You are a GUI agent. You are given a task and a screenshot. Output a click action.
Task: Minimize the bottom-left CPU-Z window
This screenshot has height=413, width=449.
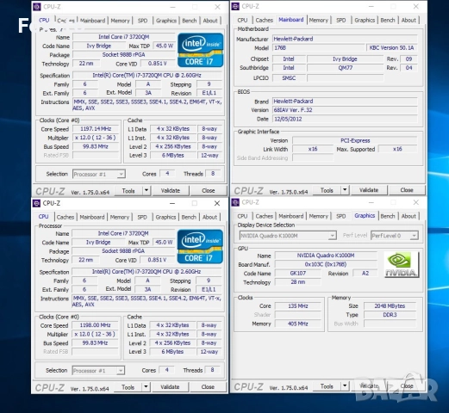click(172, 203)
